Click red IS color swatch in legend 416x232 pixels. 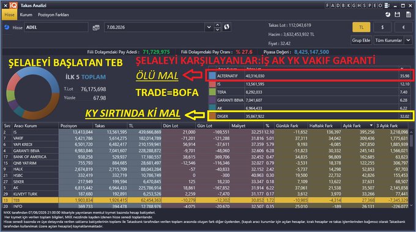click(212, 84)
